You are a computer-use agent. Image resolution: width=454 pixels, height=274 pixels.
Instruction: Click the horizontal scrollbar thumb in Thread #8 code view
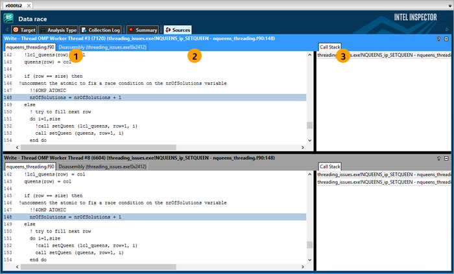click(x=98, y=267)
